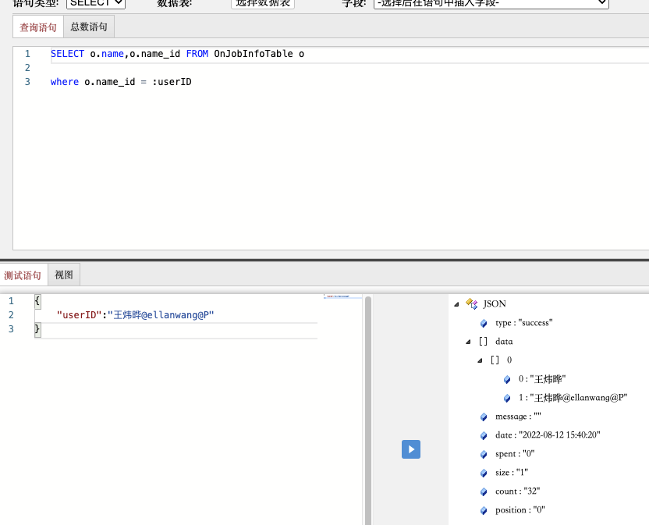Click the userID value in JSON editor
This screenshot has width=649, height=525.
tap(161, 315)
